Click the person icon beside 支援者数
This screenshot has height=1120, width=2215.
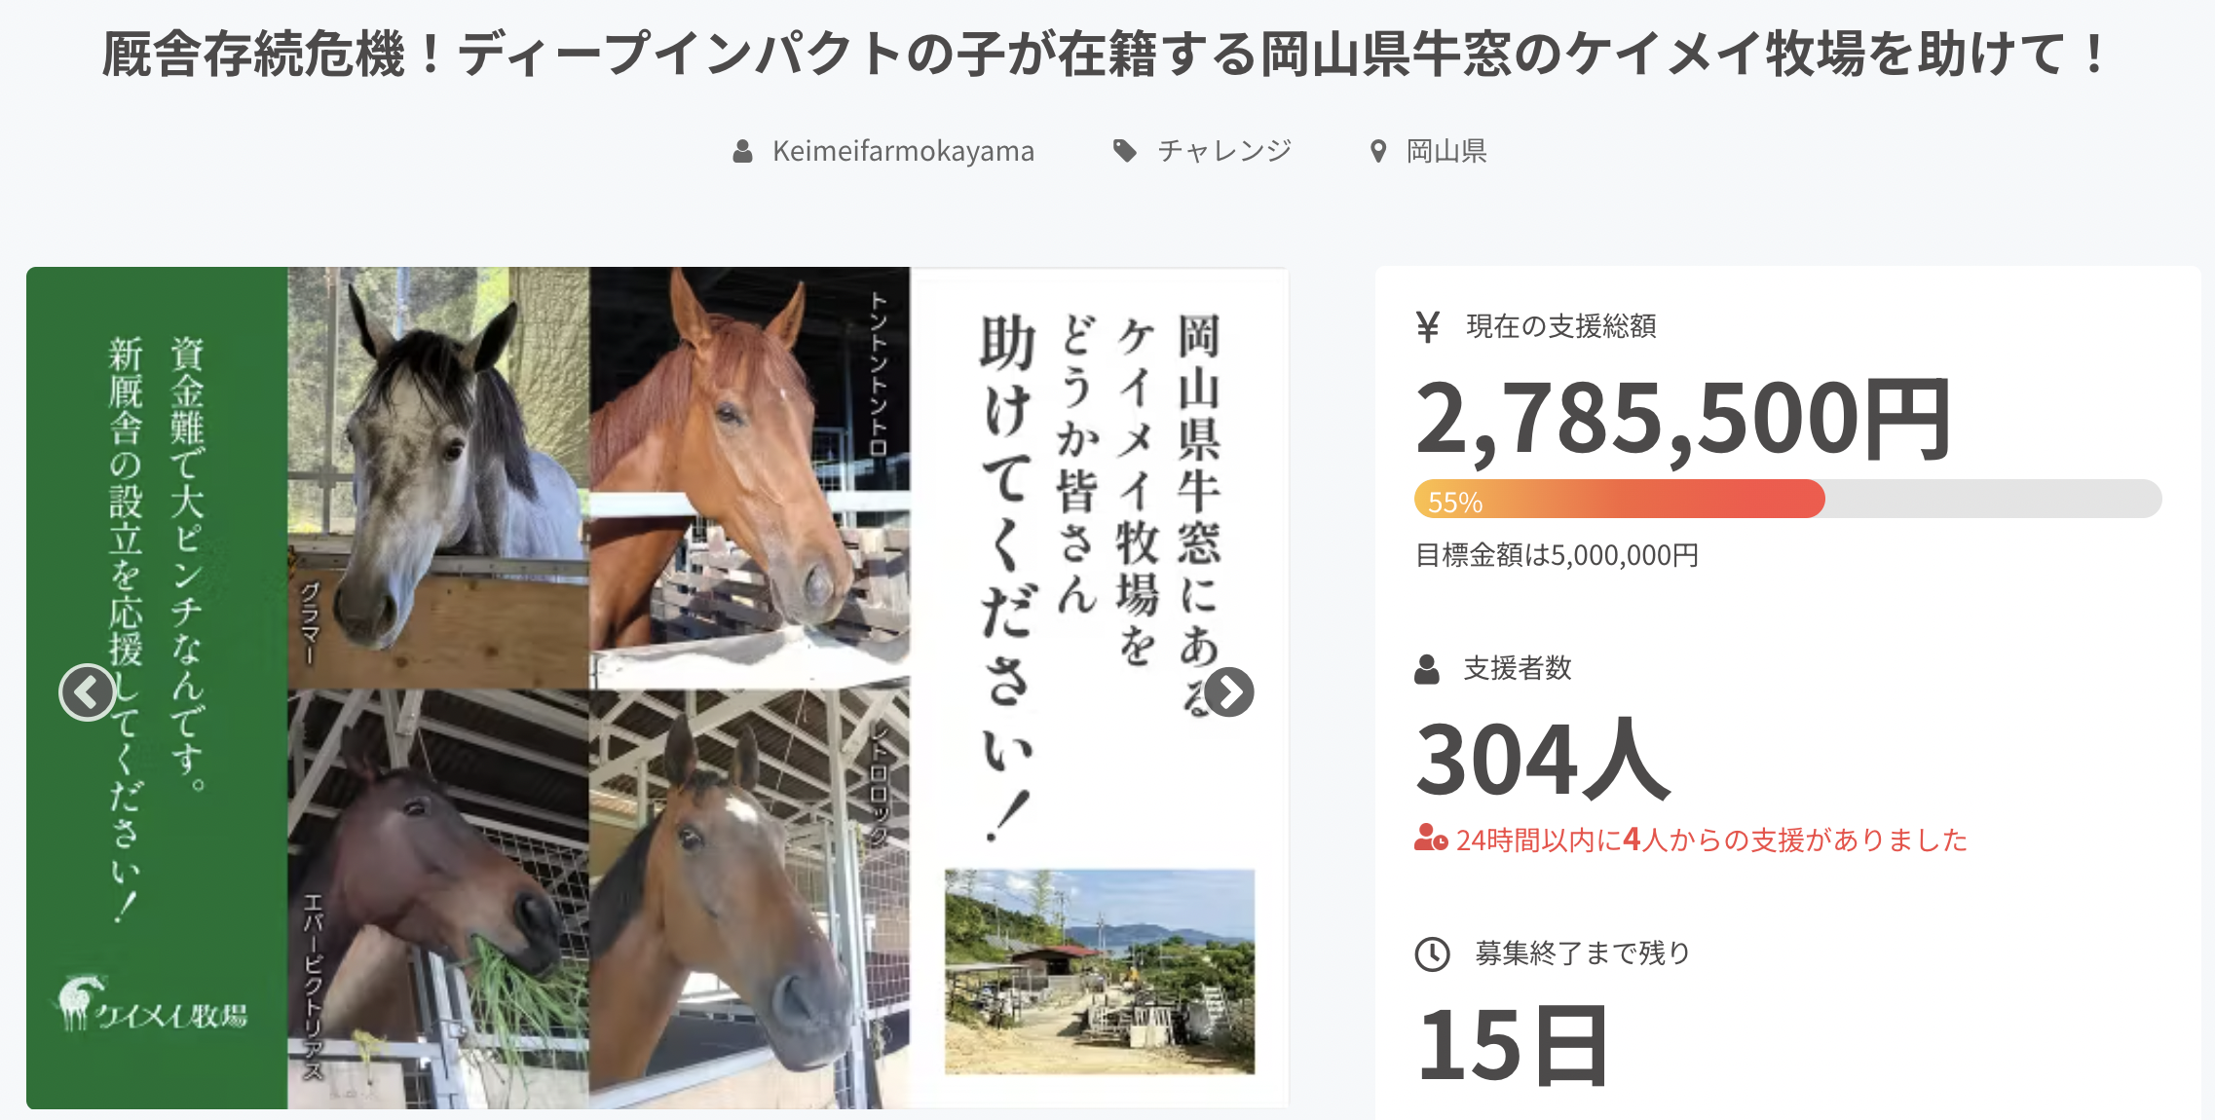coord(1427,669)
